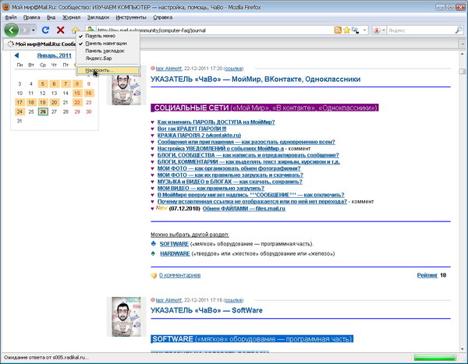Open УКАЗАТЕЛЬ «ЧаВо» — SoftWare post title

click(207, 310)
